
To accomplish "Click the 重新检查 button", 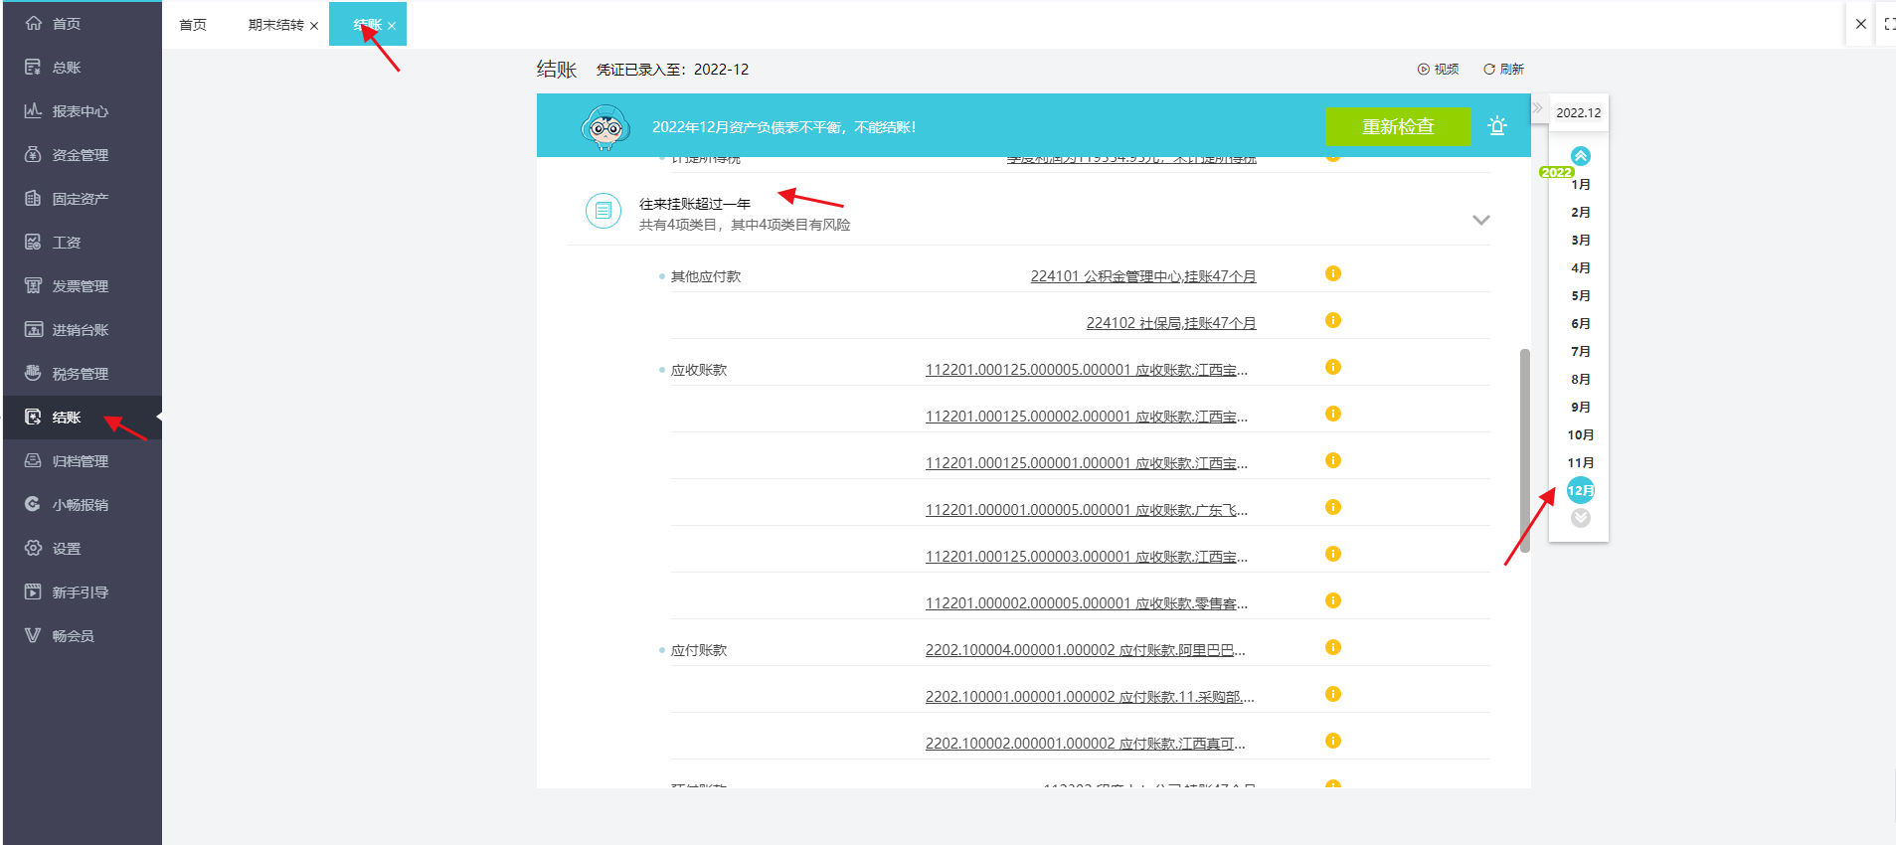I will 1397,126.
